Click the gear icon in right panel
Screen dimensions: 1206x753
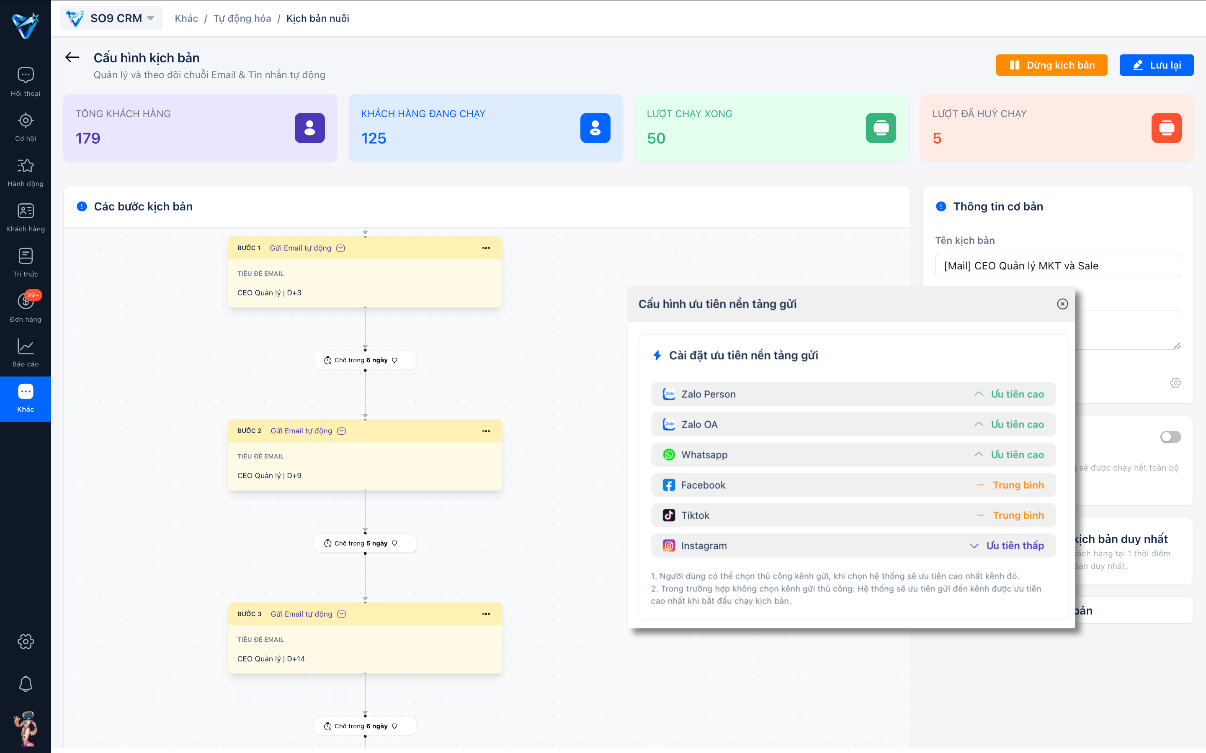1175,383
